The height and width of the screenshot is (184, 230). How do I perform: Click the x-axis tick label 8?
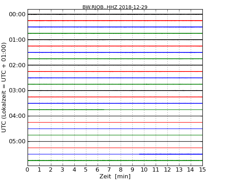coord(121,170)
